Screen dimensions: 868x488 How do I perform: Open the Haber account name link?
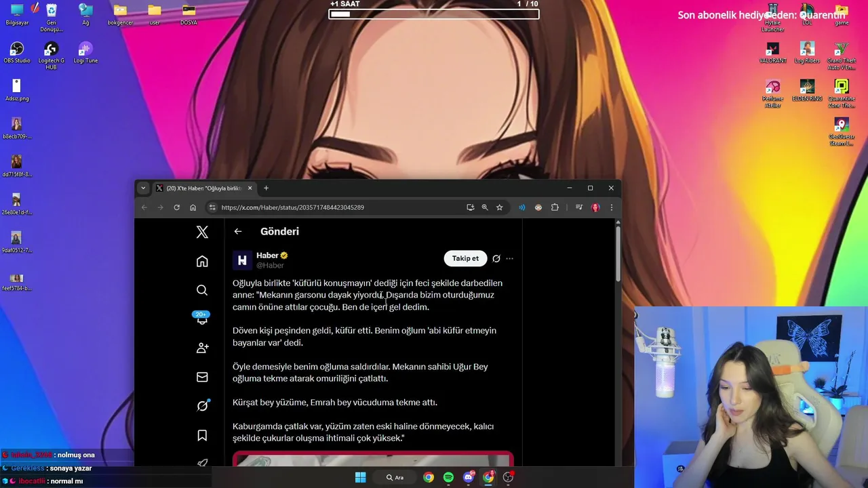coord(267,256)
